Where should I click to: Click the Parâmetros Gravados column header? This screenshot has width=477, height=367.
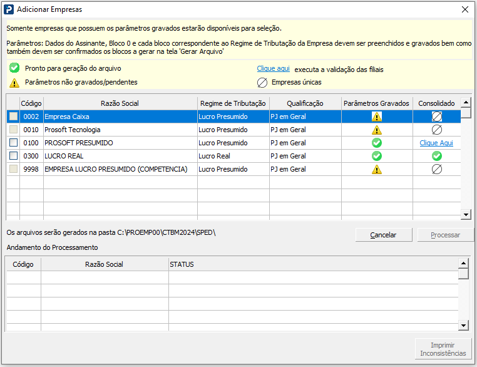click(x=377, y=103)
